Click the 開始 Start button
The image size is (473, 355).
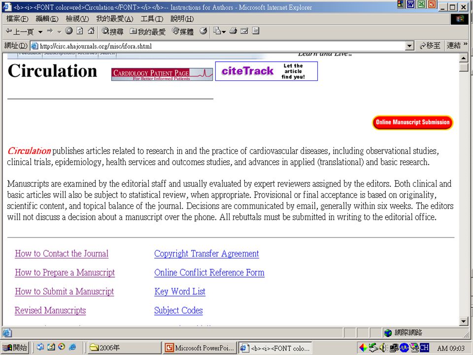coord(15,348)
